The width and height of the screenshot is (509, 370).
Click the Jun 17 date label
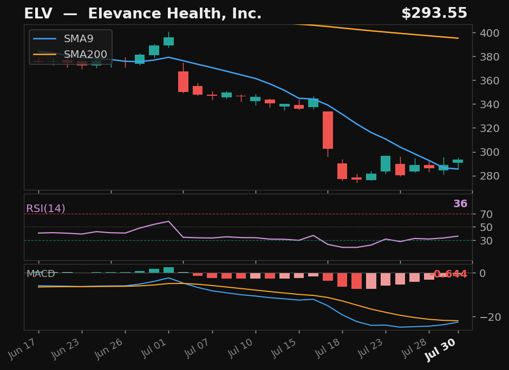pos(22,349)
